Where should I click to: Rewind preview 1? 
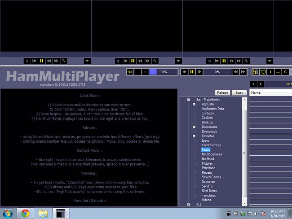click(x=49, y=61)
